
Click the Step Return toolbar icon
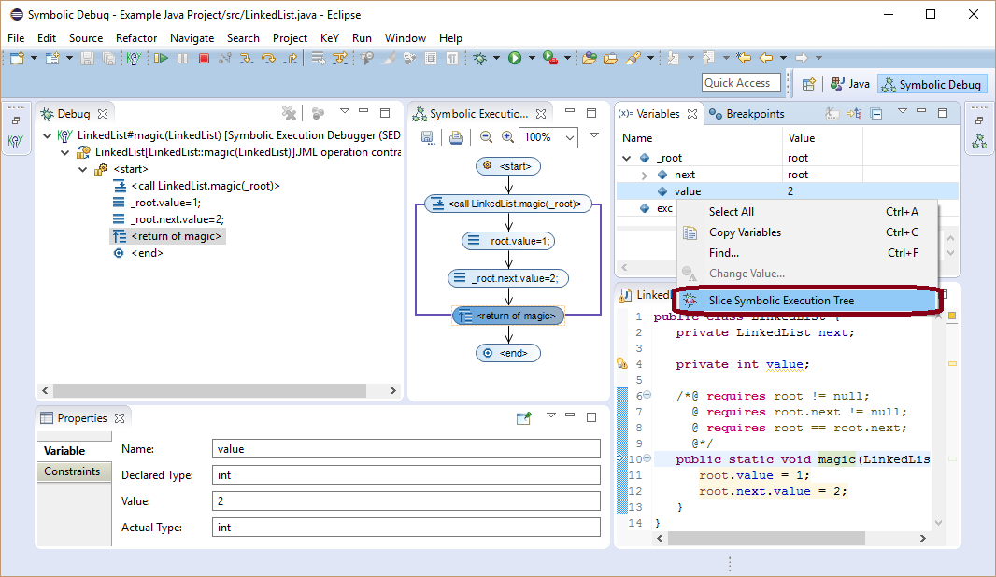[291, 59]
